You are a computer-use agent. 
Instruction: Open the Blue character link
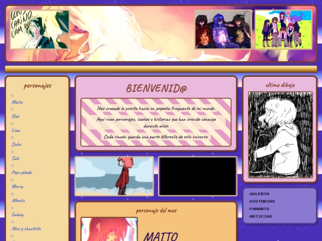pos(16,116)
